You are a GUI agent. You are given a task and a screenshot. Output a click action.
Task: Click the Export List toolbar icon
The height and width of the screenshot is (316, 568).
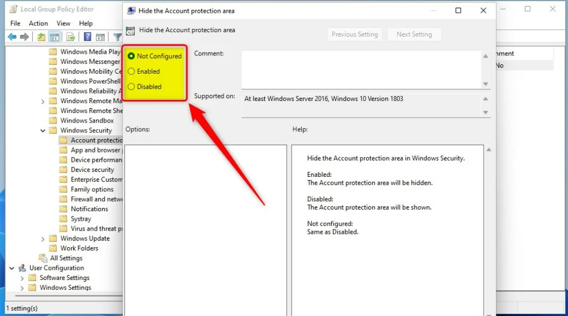pos(70,37)
